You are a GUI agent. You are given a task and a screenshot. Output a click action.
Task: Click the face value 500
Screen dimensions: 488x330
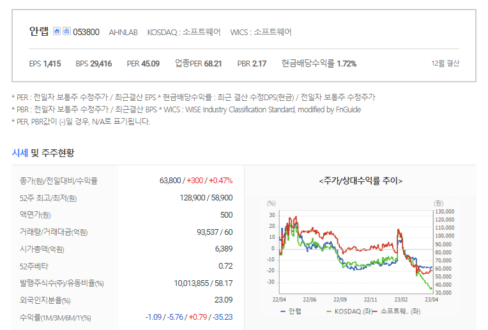(226, 215)
